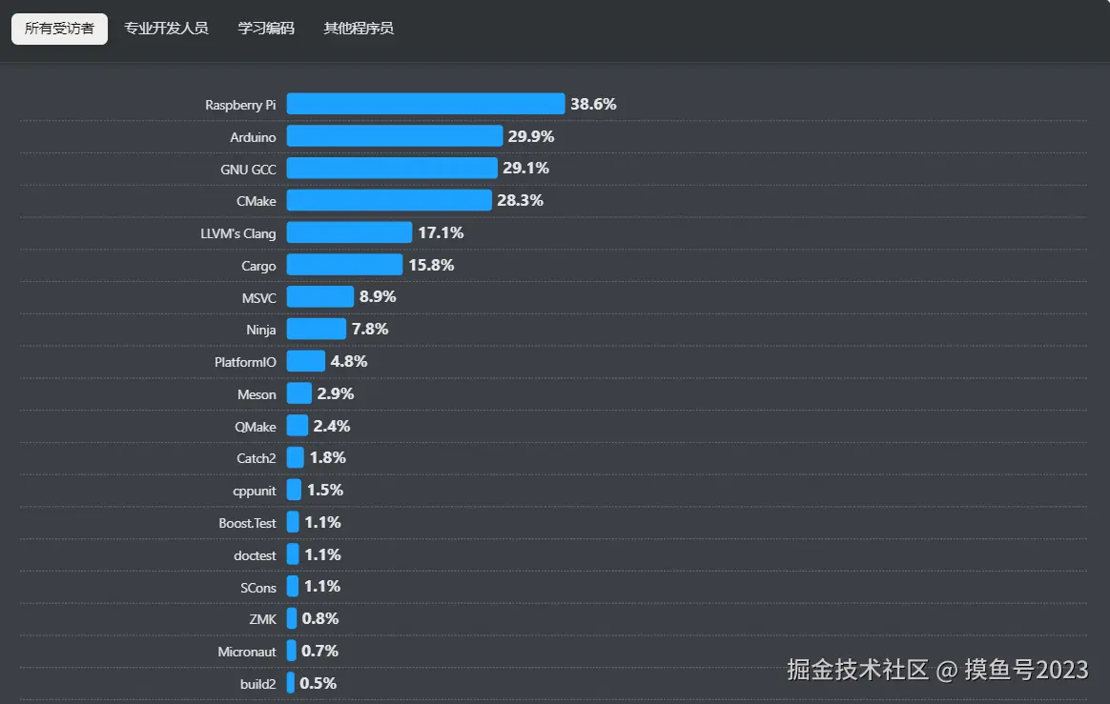The width and height of the screenshot is (1110, 704).
Task: Click the Catch2 label
Action: pos(257,458)
